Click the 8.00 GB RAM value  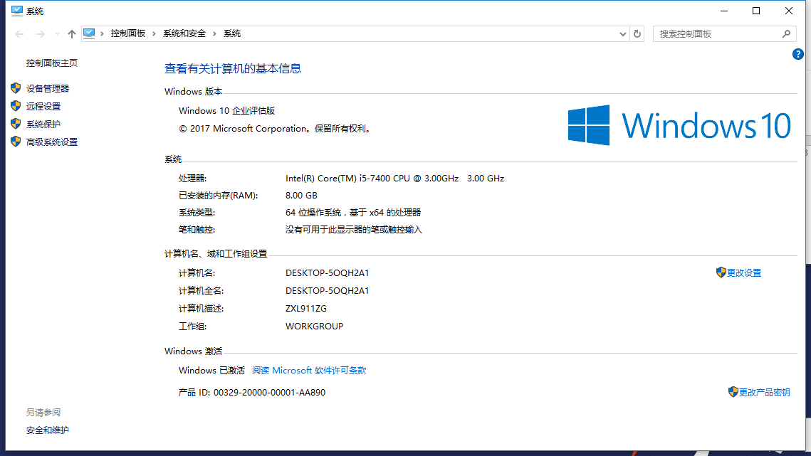pos(301,196)
